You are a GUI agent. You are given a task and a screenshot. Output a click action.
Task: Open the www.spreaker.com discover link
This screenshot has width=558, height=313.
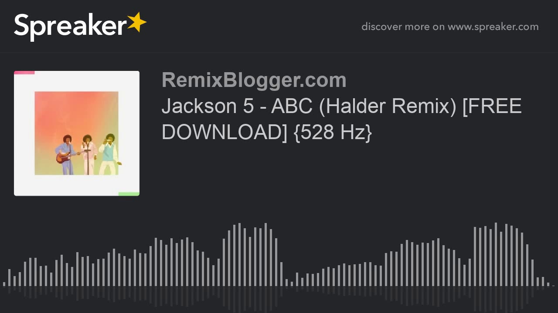[x=493, y=27]
